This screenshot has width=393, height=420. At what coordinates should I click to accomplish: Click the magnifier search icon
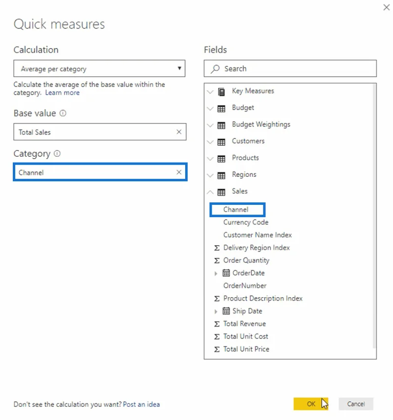215,69
